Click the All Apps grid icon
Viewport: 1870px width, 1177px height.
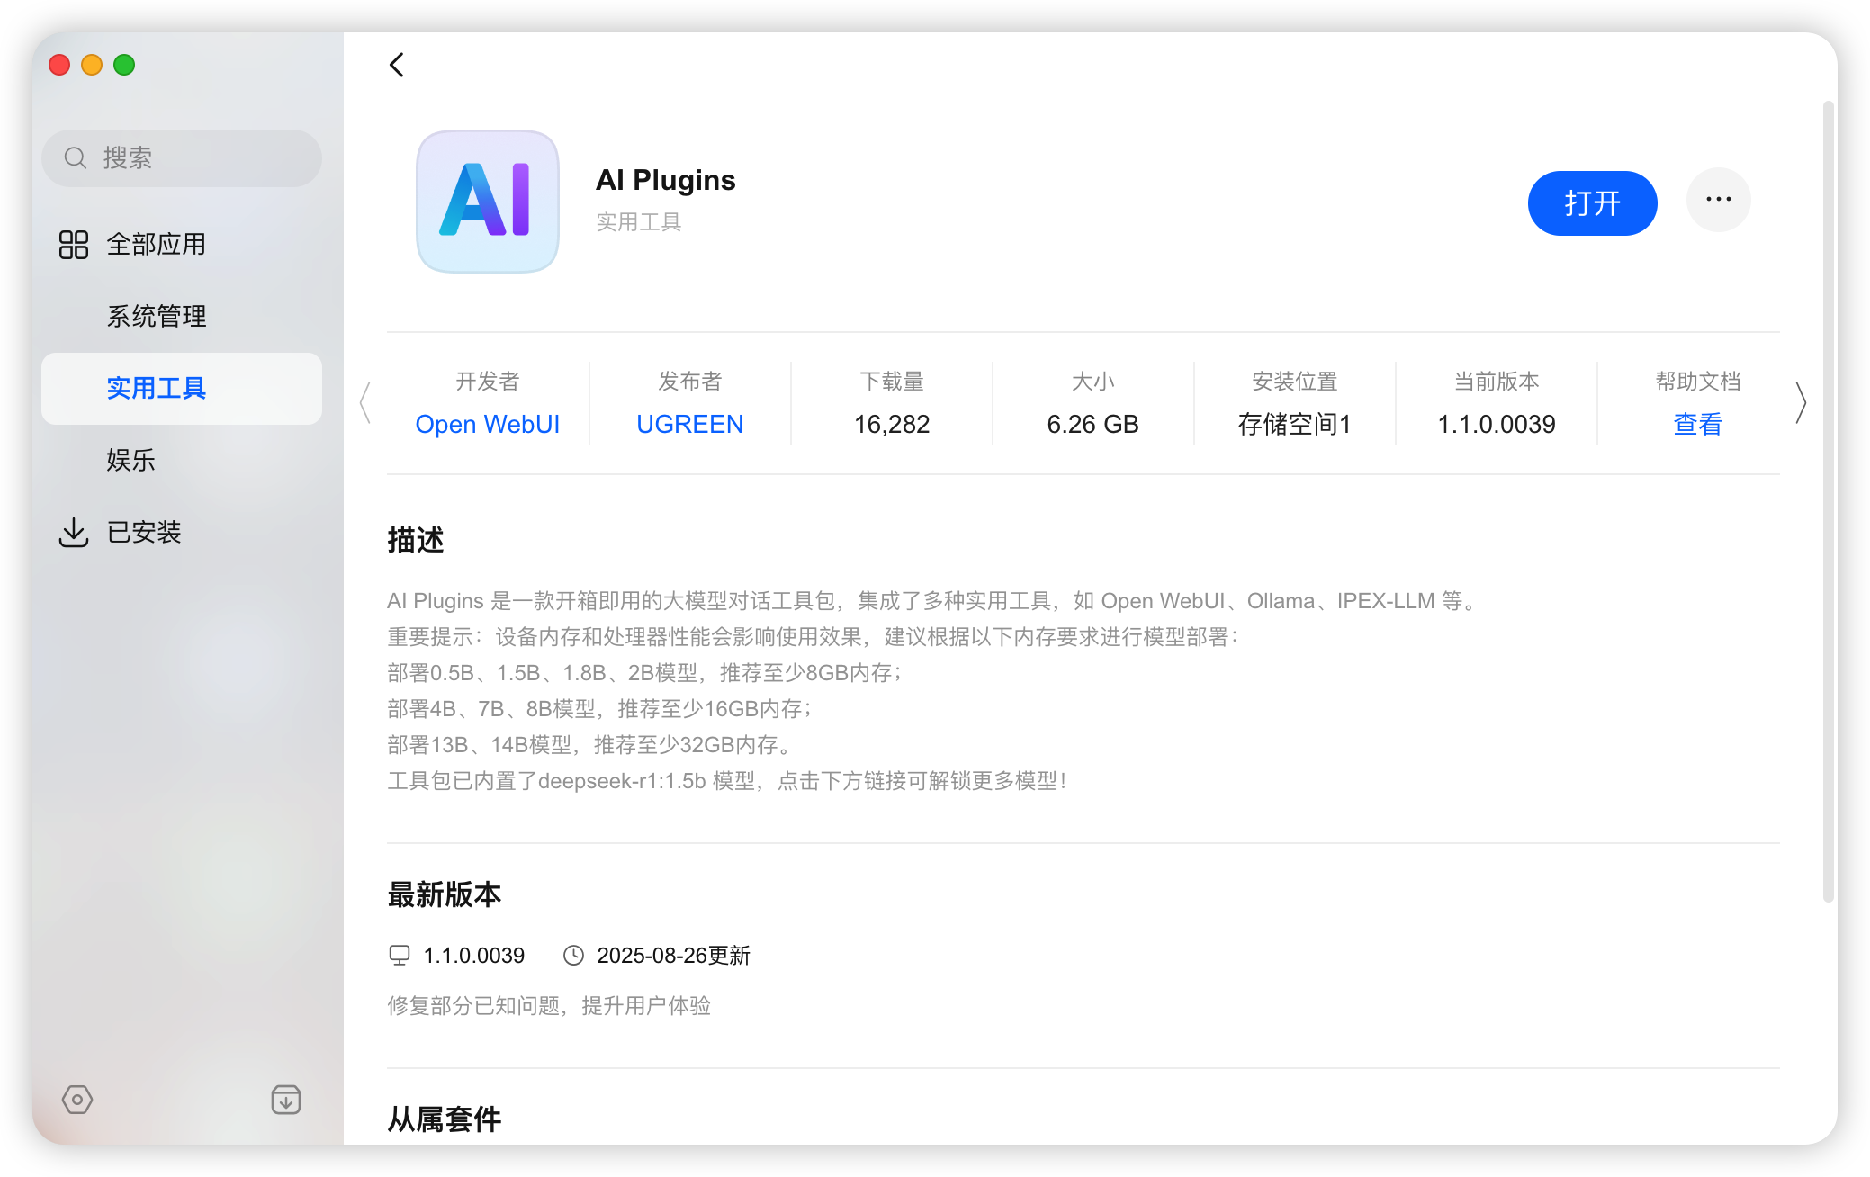click(x=74, y=245)
